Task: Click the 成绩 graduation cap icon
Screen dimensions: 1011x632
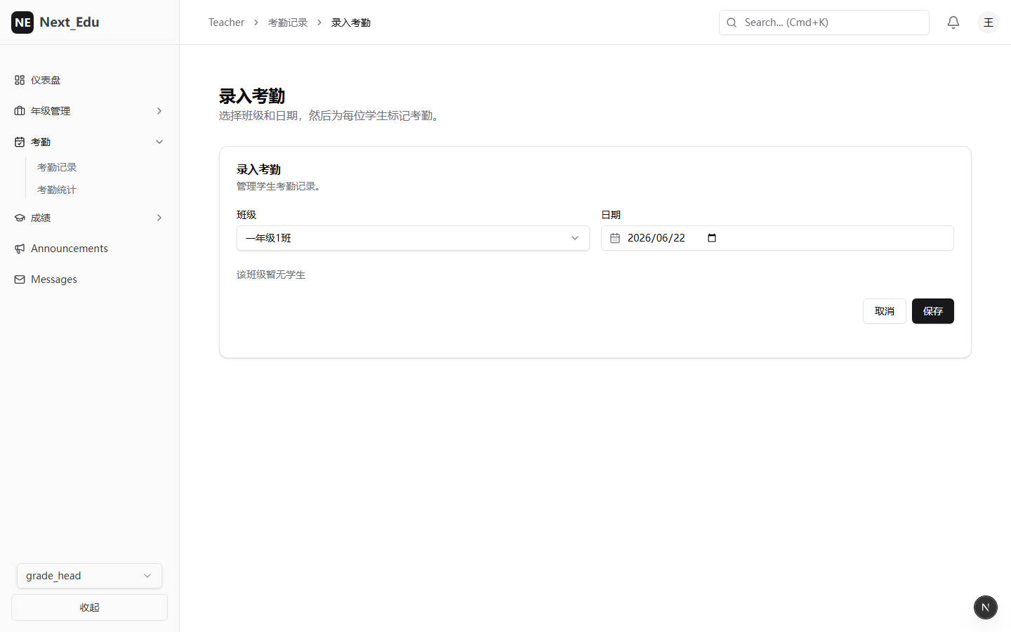Action: tap(20, 218)
